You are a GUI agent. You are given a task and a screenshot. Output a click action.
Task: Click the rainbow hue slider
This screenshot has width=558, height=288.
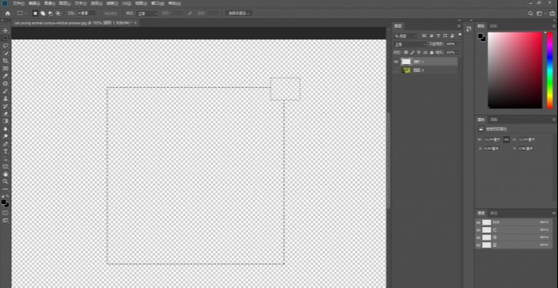point(549,70)
